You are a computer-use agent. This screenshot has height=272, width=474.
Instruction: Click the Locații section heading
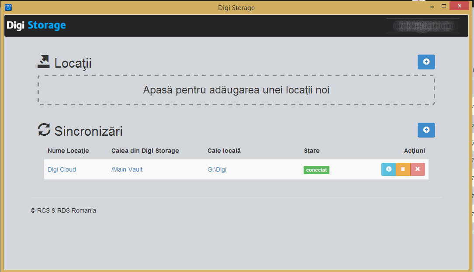pyautogui.click(x=73, y=63)
